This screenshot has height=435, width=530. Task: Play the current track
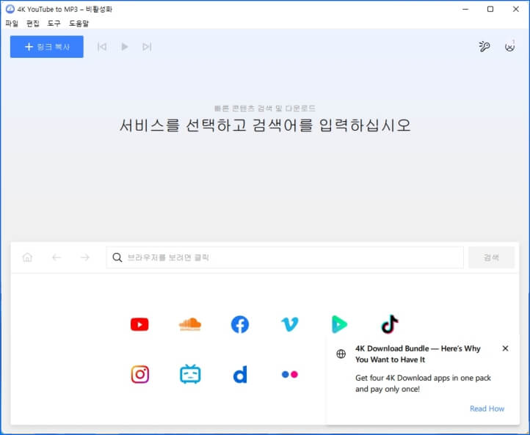pos(124,47)
